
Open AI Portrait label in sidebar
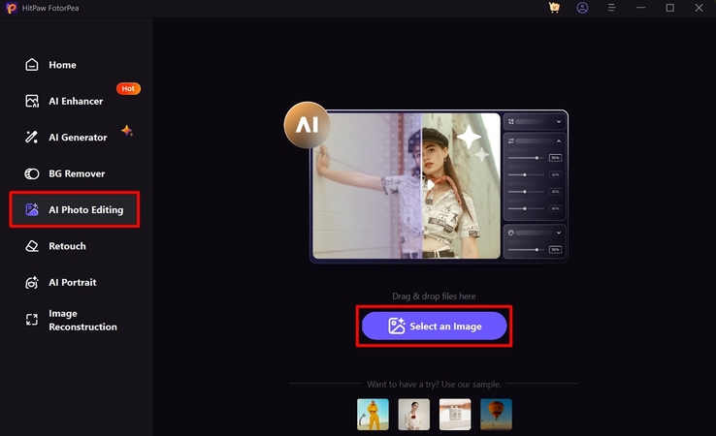73,282
